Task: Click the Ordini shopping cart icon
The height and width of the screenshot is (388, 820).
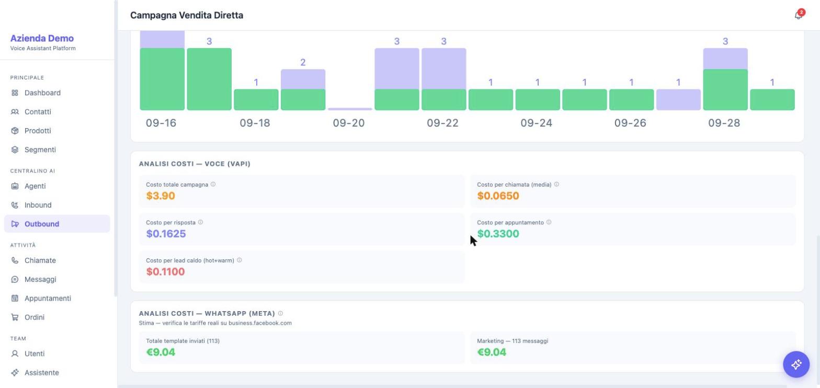Action: pos(15,317)
